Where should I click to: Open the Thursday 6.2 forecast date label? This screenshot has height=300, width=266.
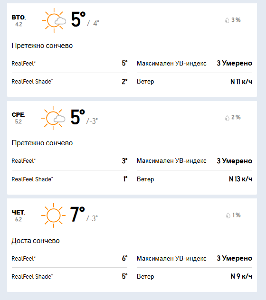[x=19, y=216]
